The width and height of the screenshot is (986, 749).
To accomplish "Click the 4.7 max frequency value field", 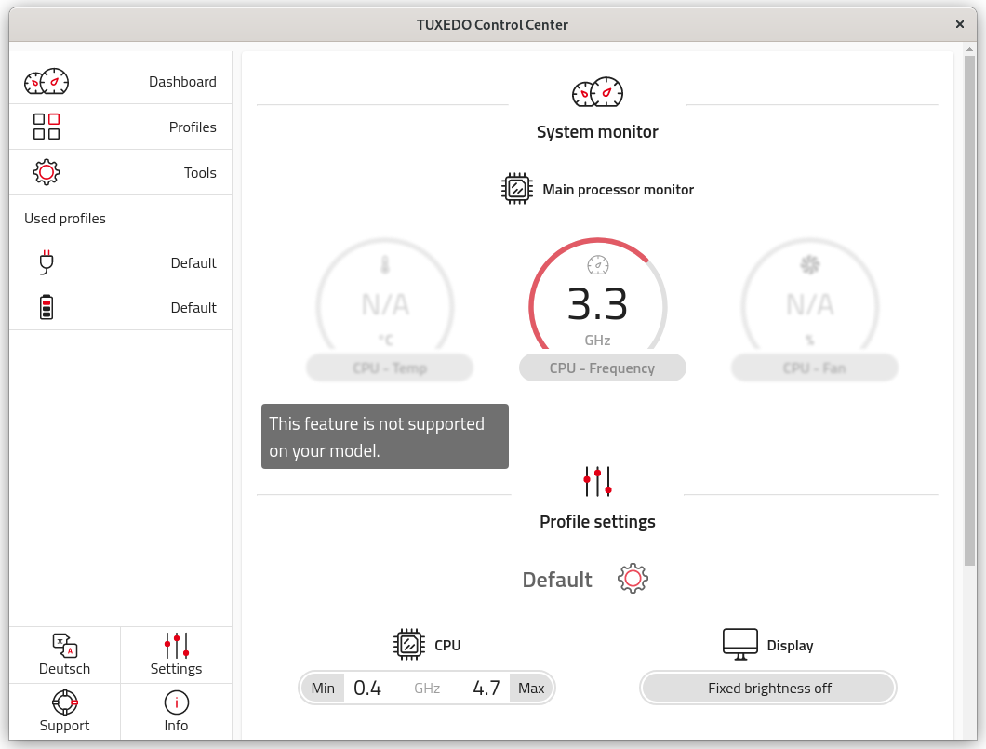I will [x=486, y=688].
